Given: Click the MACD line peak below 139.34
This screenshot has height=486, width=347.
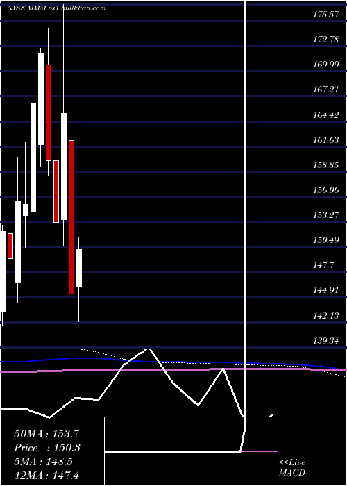Looking at the screenshot, I should 149,349.
